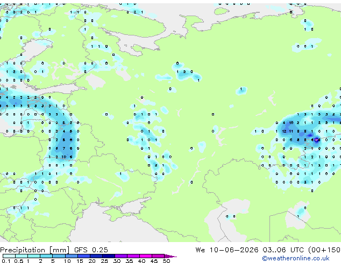Screen dimensions: 341x263
Task: Click the 15–20 mm legend swatch
Action: 84,256
